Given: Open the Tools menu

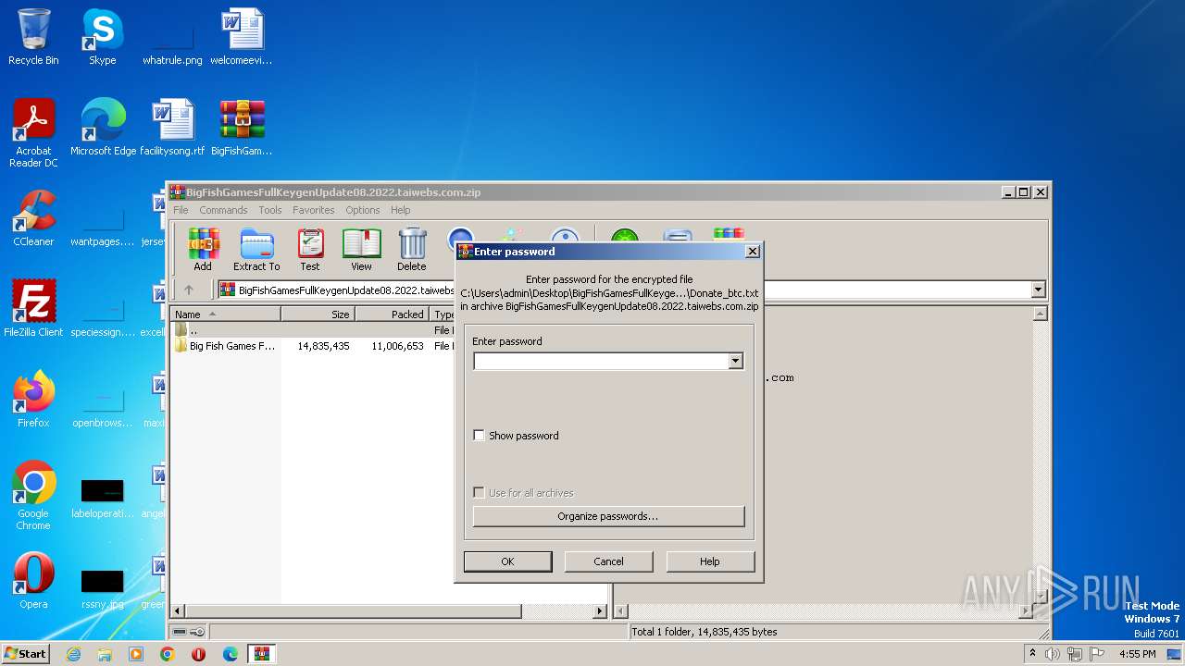Looking at the screenshot, I should point(270,210).
